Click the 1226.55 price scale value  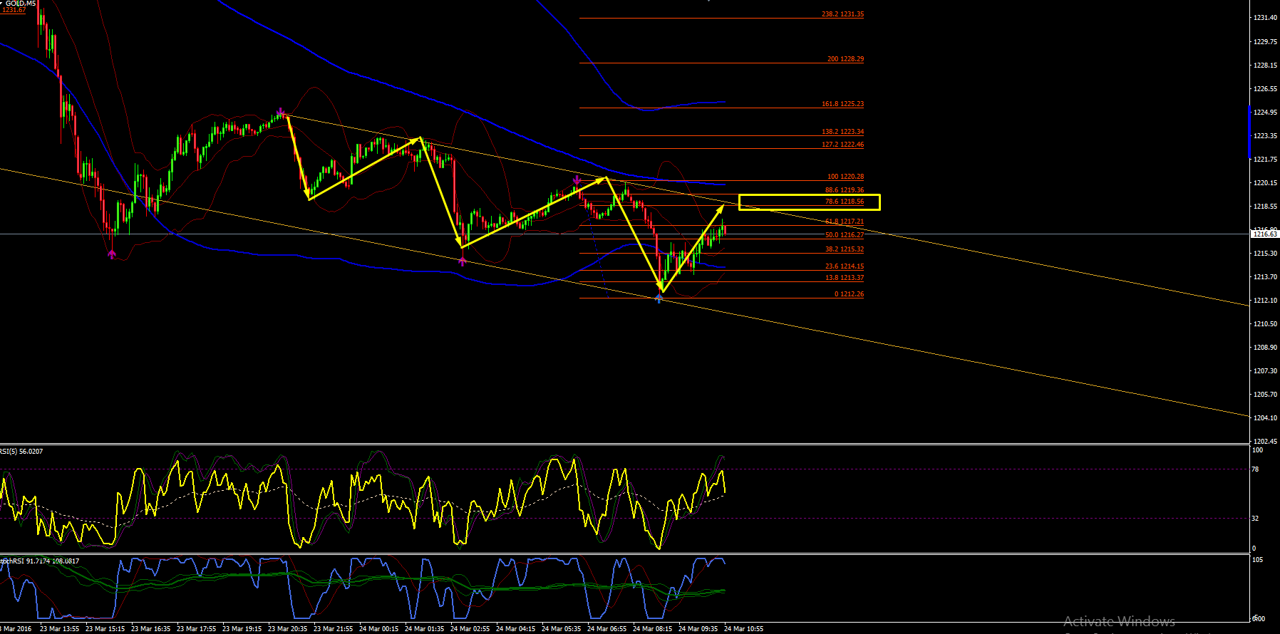[1265, 89]
